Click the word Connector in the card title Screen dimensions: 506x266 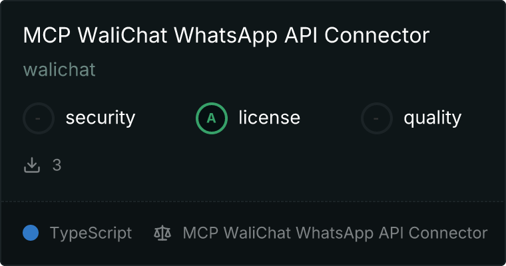[x=377, y=35]
